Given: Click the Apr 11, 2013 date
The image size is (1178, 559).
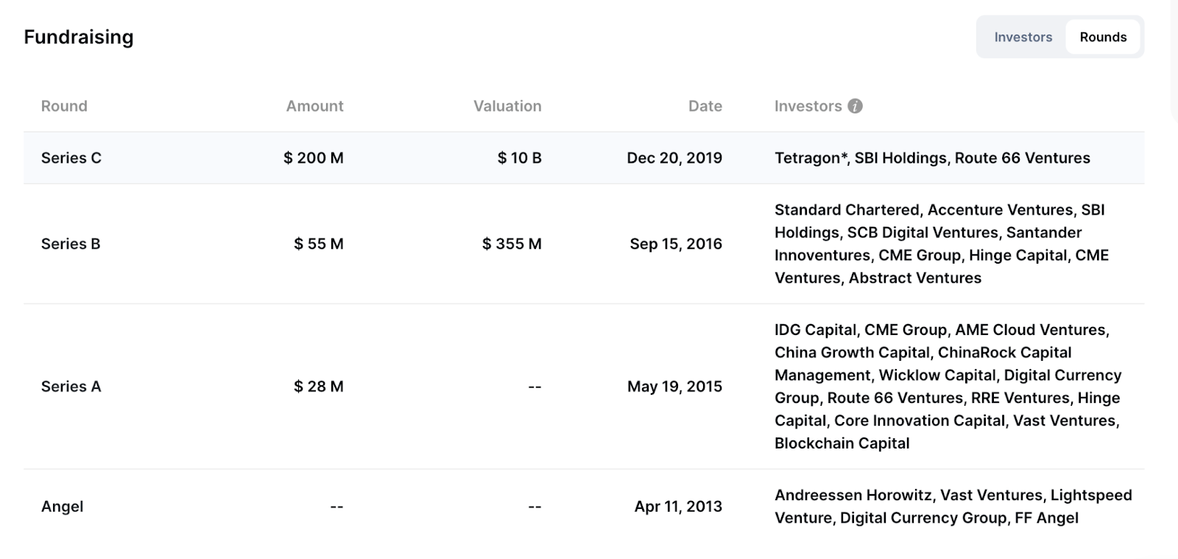Looking at the screenshot, I should pos(678,507).
